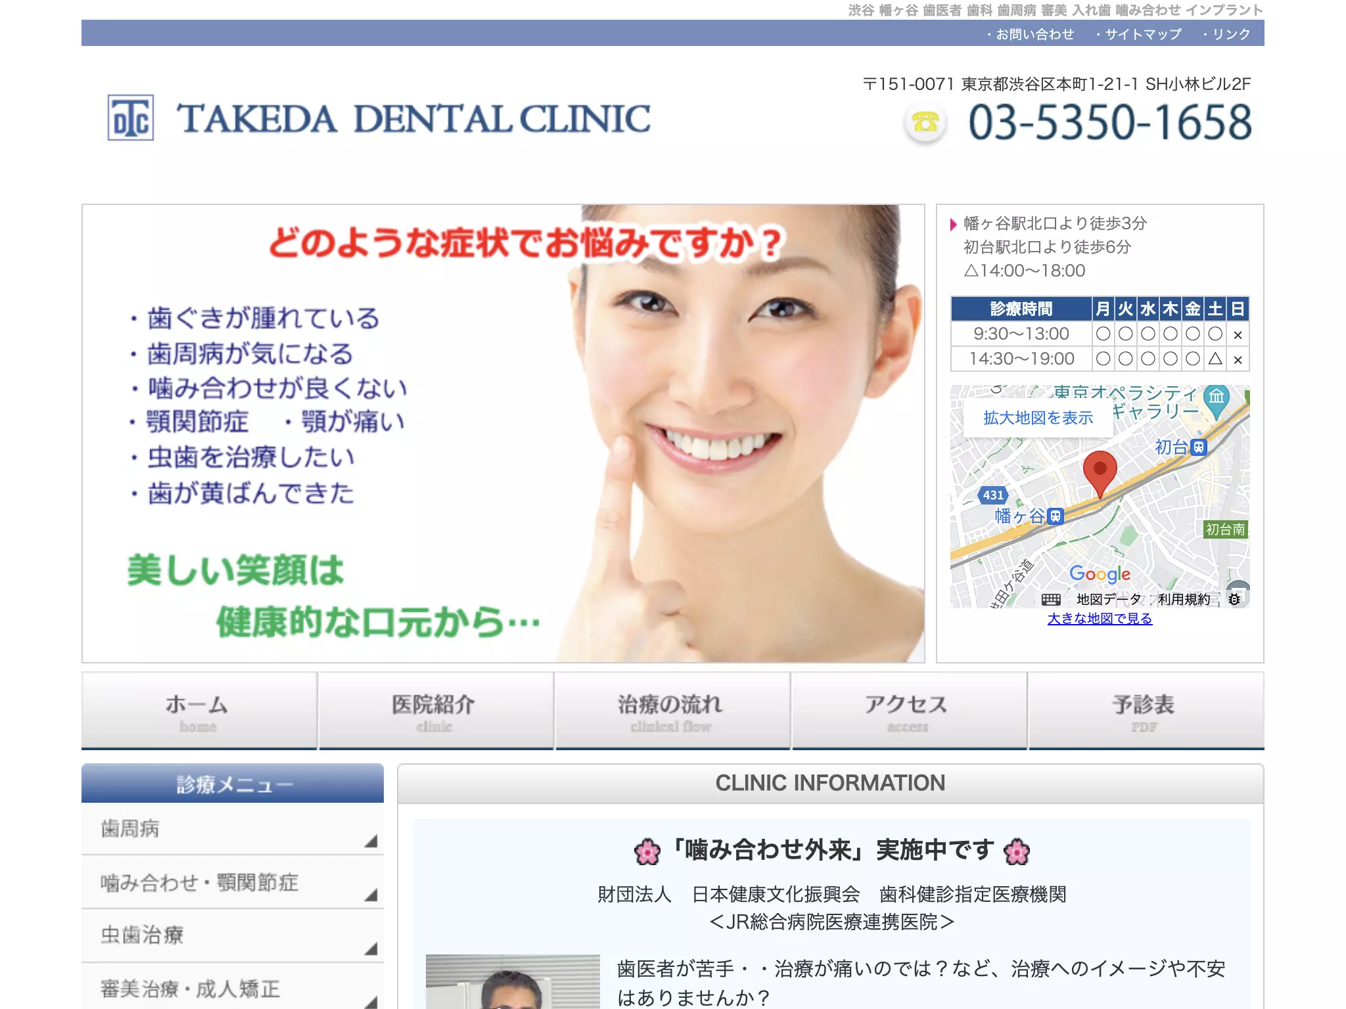Viewport: 1346px width, 1009px height.
Task: Click the TAKEDA DENTAL CLINIC title text
Action: [414, 119]
